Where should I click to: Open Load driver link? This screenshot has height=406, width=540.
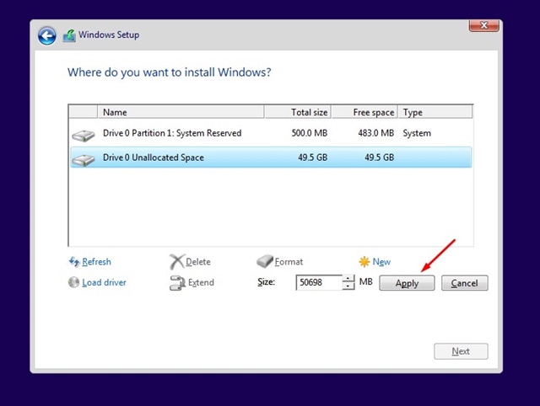pos(104,282)
